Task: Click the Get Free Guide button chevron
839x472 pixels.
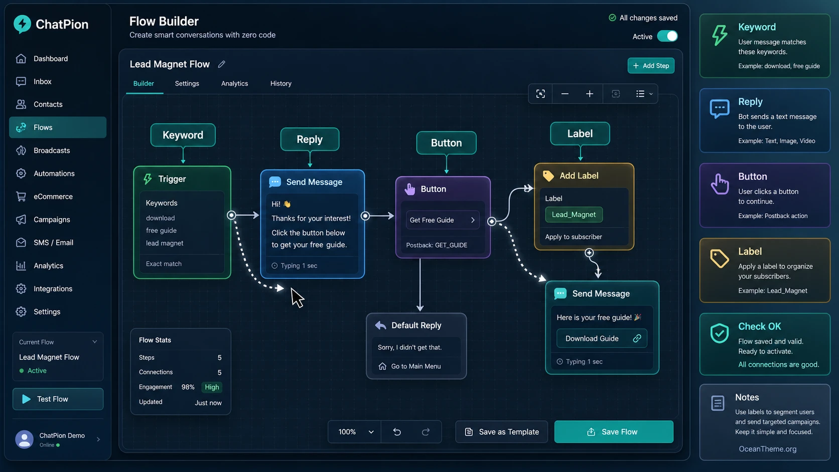Action: tap(473, 220)
